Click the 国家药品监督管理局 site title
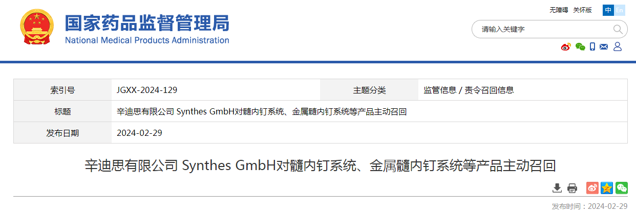 pyautogui.click(x=147, y=23)
